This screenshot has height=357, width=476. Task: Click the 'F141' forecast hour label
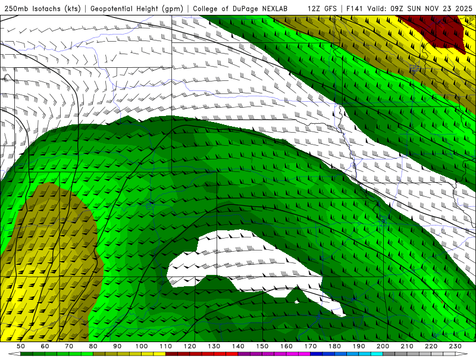(355, 8)
